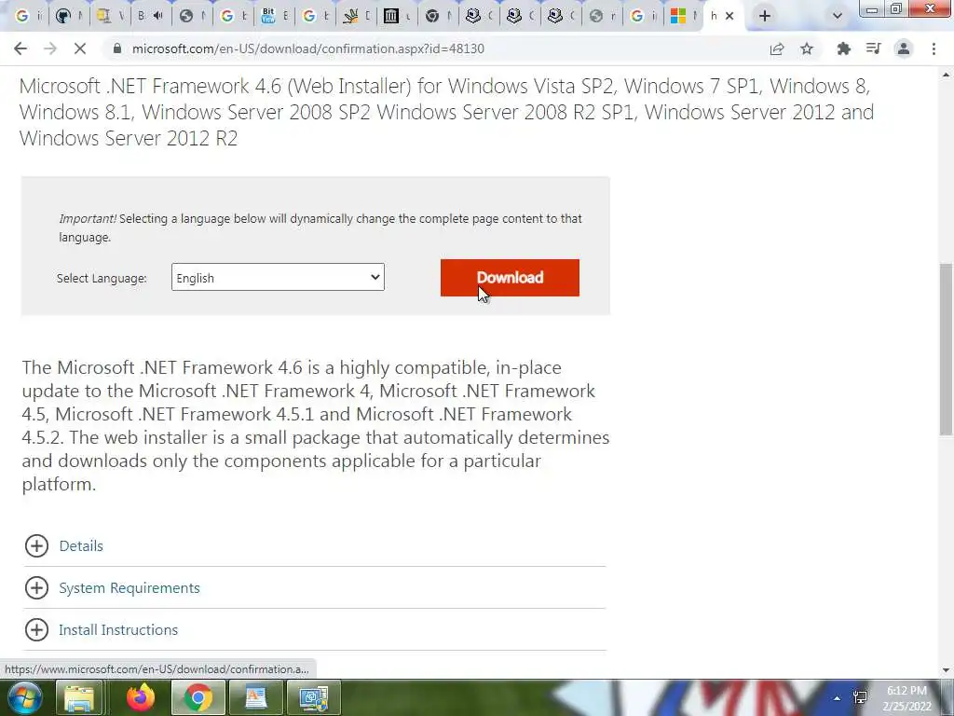The height and width of the screenshot is (716, 954).
Task: Click the vertical scrollbar thumb
Action: click(x=946, y=350)
